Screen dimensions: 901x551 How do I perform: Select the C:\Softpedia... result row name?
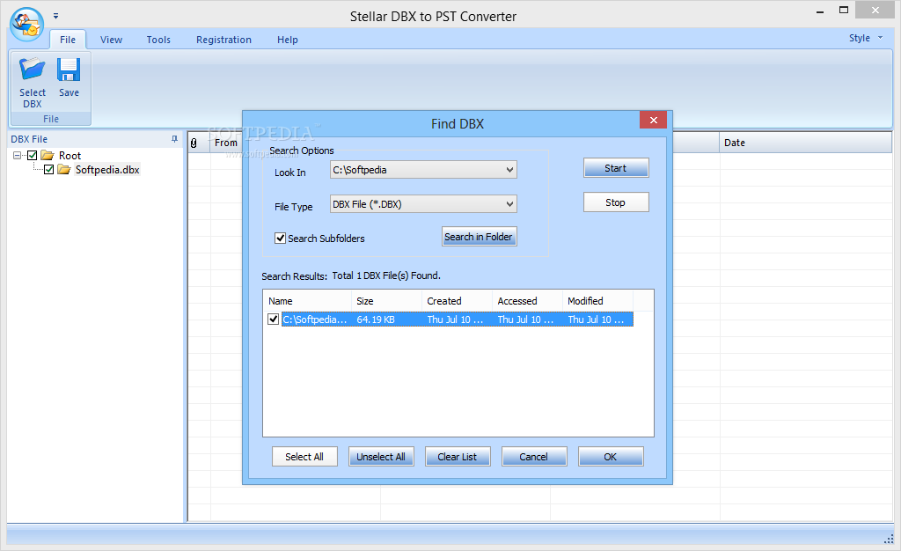315,320
